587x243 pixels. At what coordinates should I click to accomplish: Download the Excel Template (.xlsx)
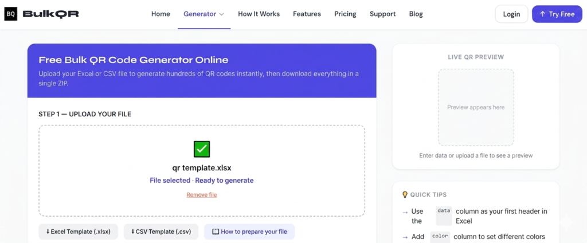(78, 232)
